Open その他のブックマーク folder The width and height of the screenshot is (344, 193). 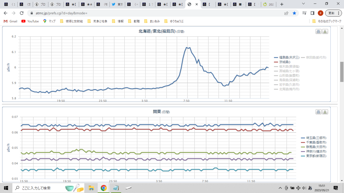[x=327, y=21]
